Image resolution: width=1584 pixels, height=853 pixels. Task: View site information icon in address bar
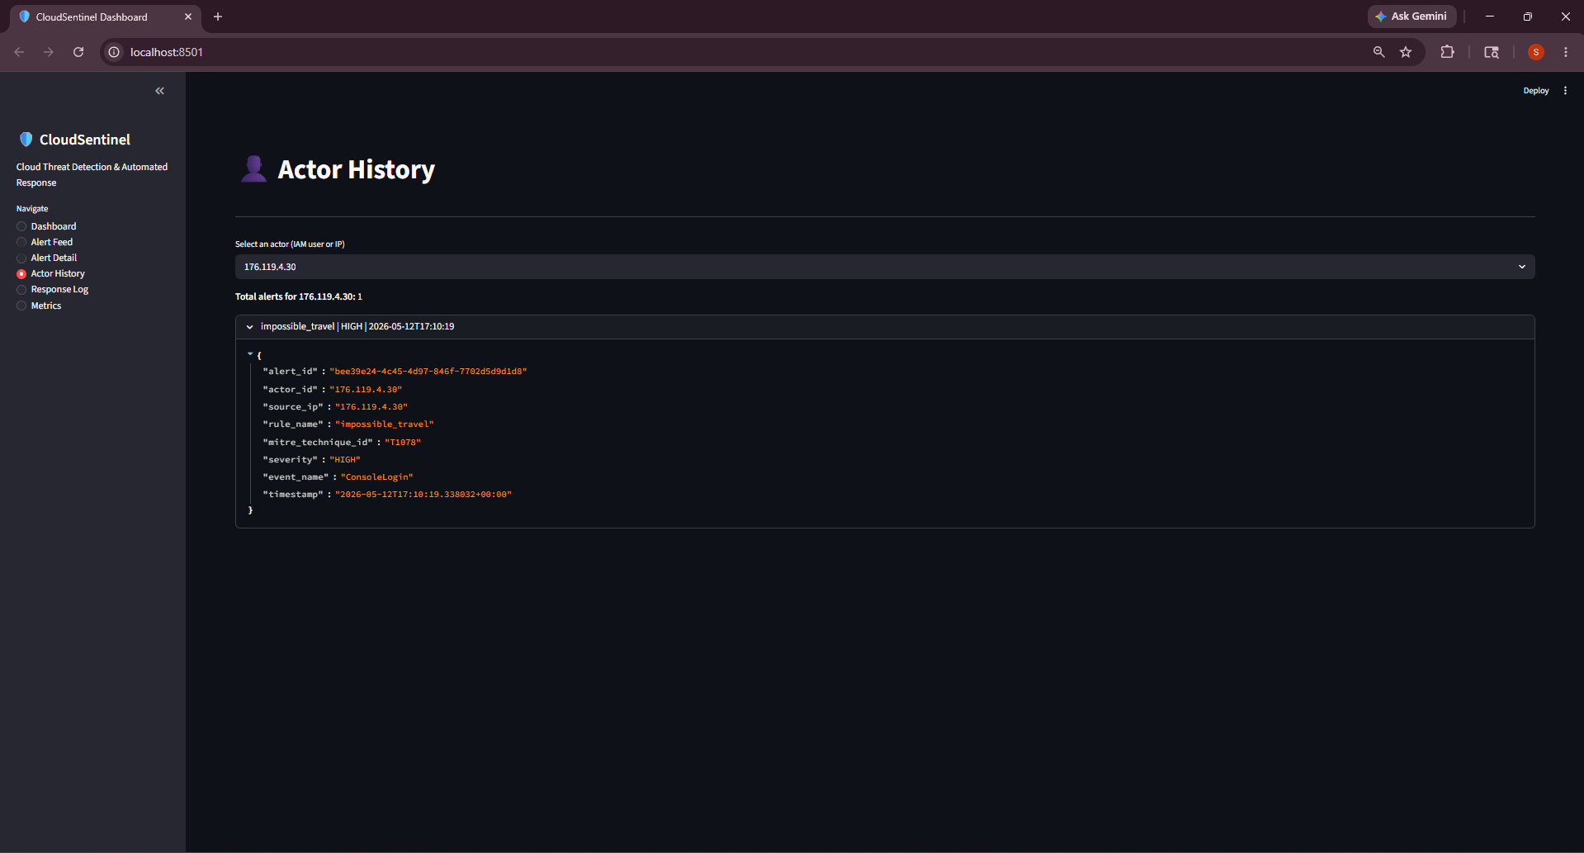(x=115, y=52)
